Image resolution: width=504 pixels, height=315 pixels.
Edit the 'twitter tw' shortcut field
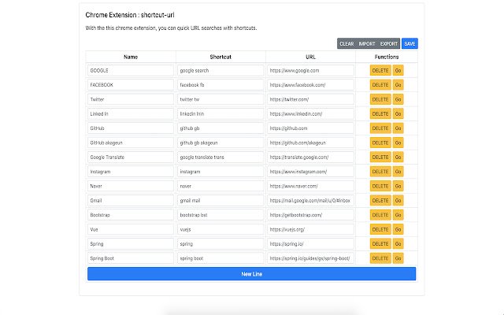220,99
